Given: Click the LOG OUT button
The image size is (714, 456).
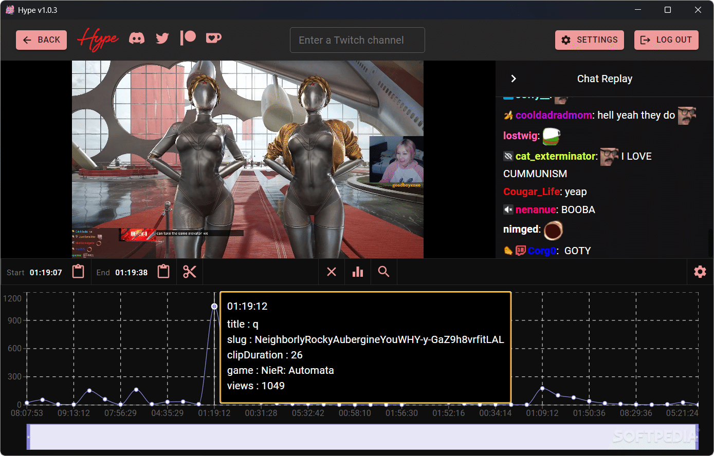Looking at the screenshot, I should coord(666,40).
